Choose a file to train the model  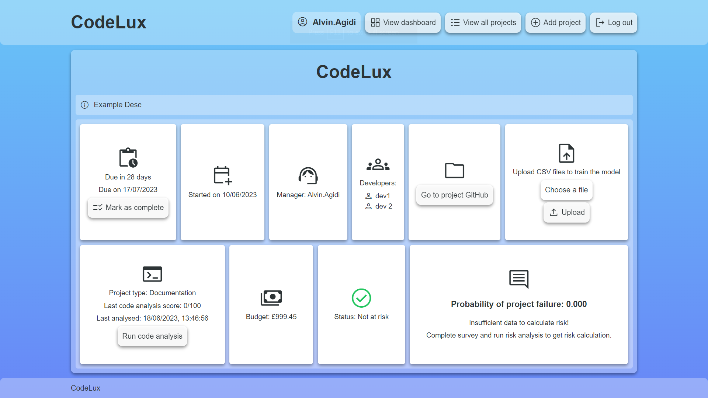(566, 190)
